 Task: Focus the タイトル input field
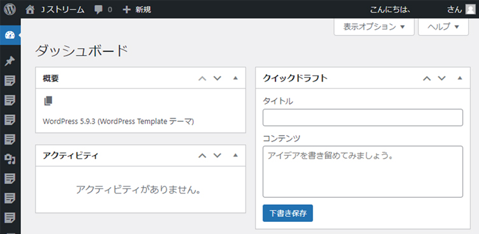pyautogui.click(x=363, y=117)
